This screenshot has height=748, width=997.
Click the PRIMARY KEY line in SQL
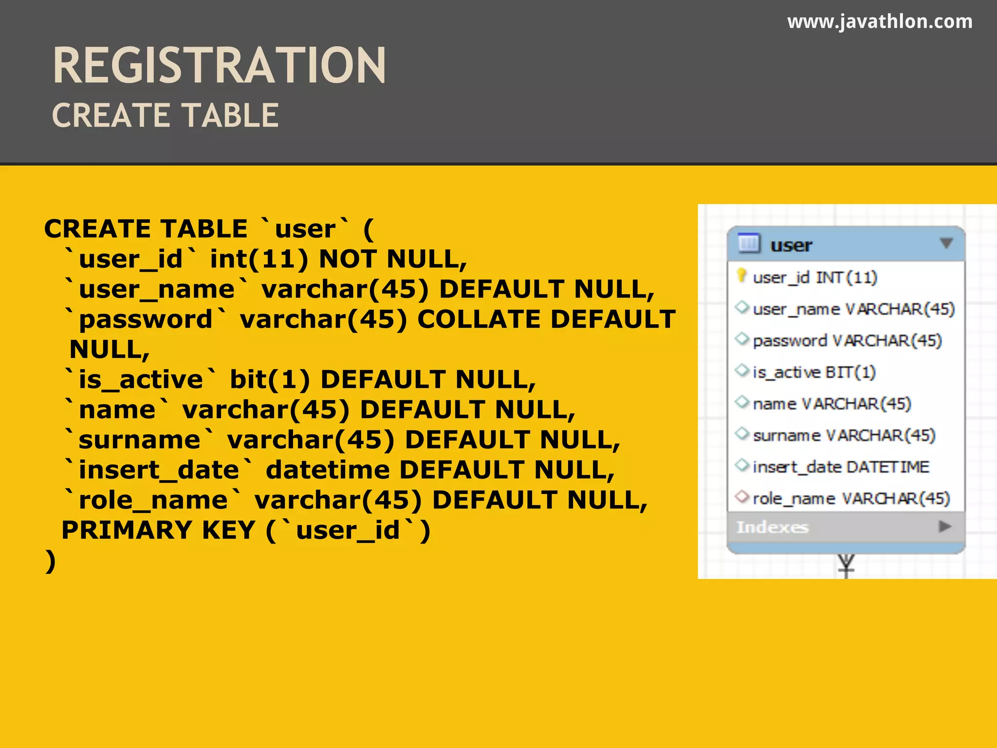tap(246, 530)
